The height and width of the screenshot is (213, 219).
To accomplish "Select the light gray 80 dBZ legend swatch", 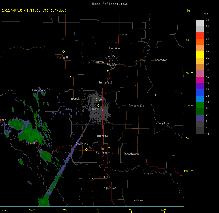I will pyautogui.click(x=200, y=23).
